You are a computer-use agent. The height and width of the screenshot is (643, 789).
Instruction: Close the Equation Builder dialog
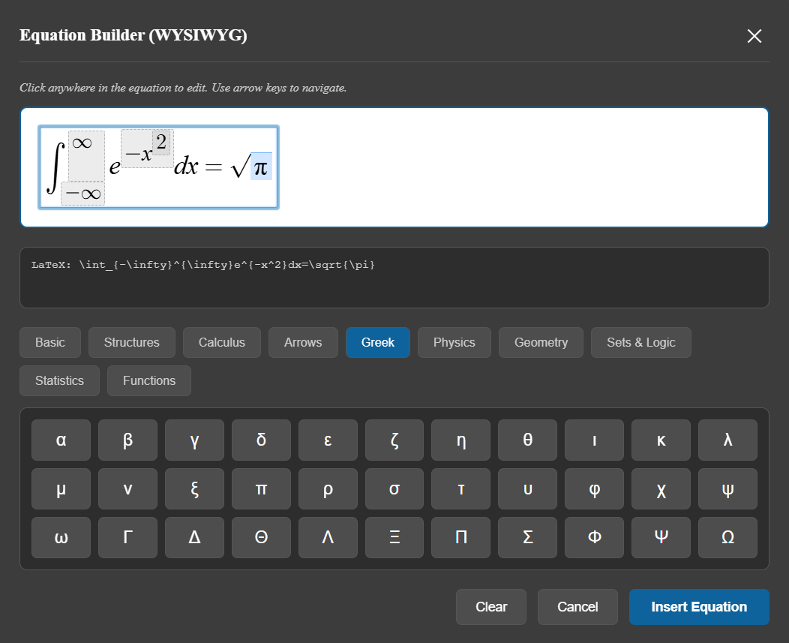coord(754,35)
